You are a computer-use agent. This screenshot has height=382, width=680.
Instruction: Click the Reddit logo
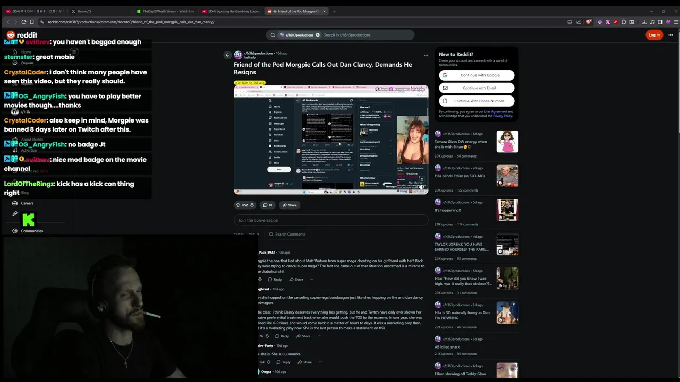point(22,35)
